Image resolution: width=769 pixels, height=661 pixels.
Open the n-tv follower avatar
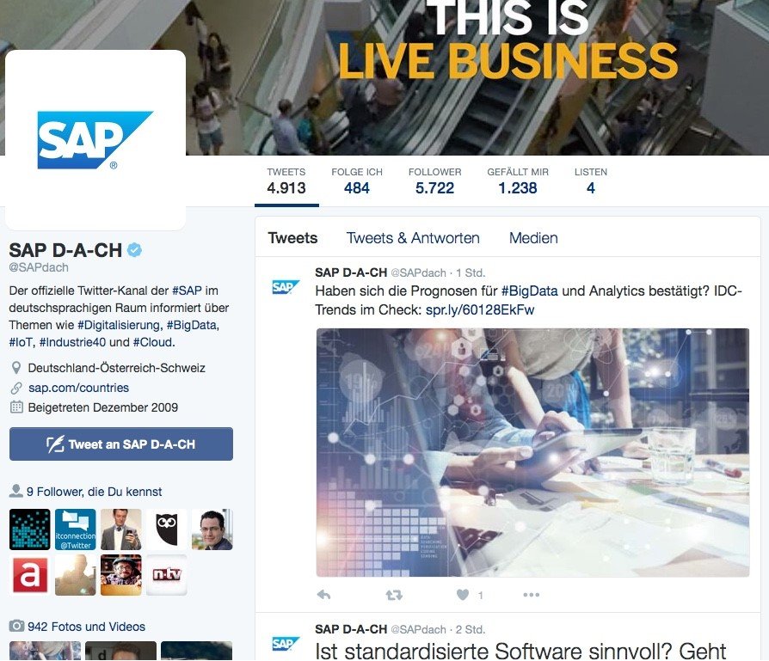click(x=167, y=575)
